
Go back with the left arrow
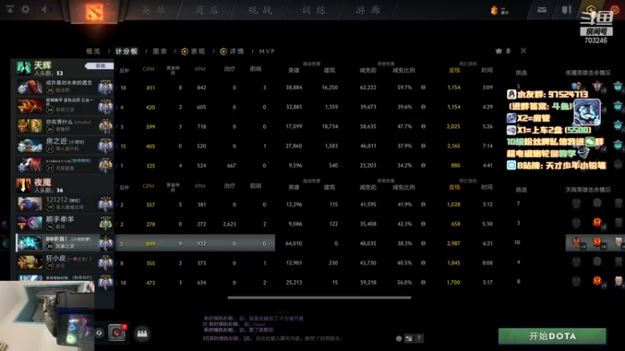[x=45, y=9]
